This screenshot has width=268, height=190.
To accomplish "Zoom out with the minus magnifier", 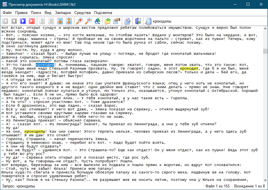I will click(88, 21).
